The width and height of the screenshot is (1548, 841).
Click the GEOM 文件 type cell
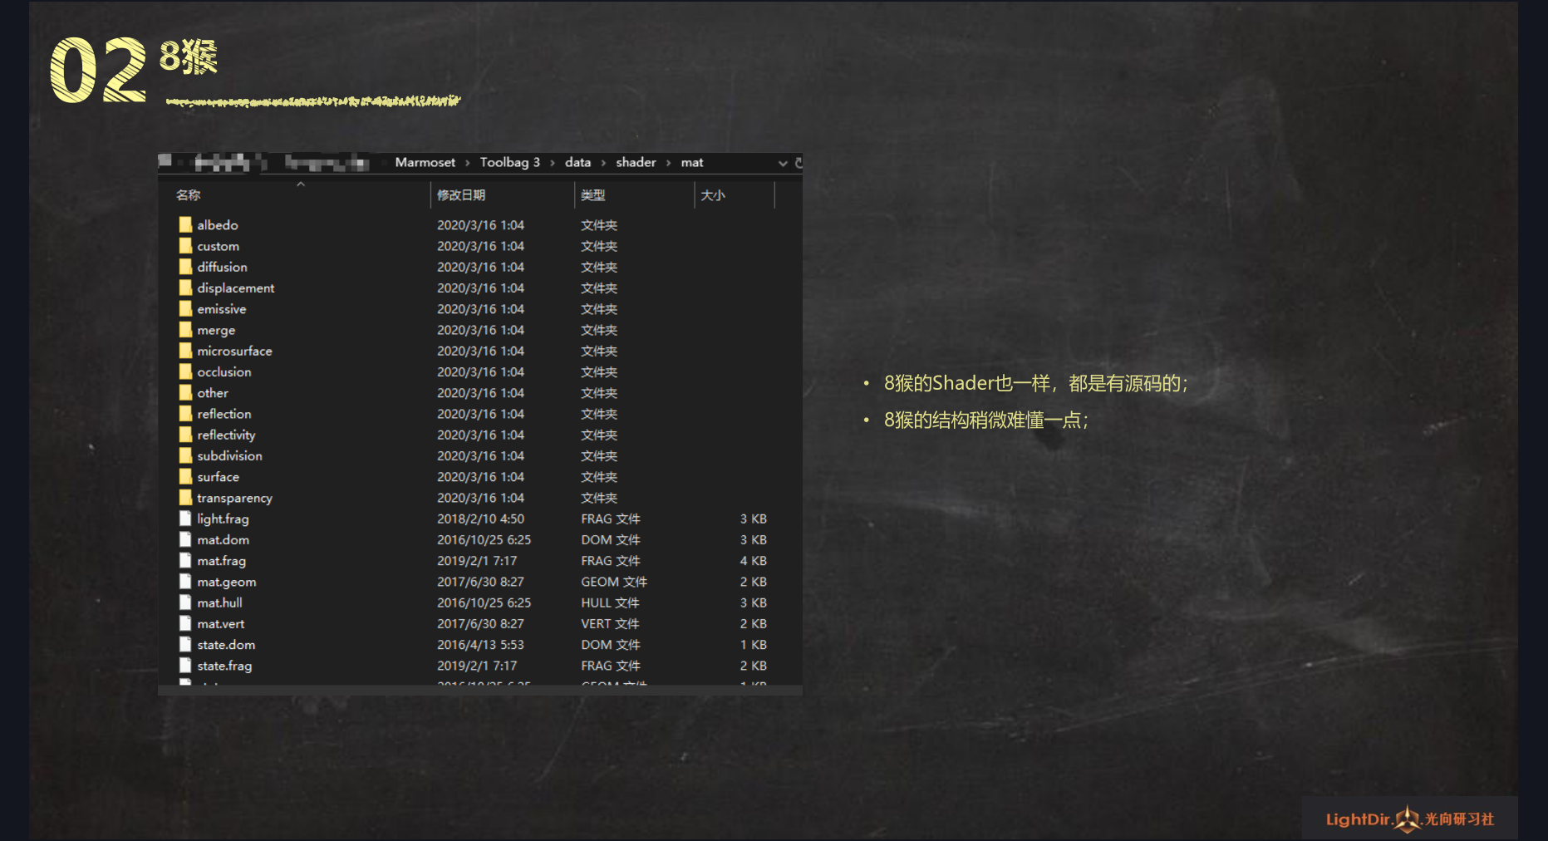tap(614, 582)
